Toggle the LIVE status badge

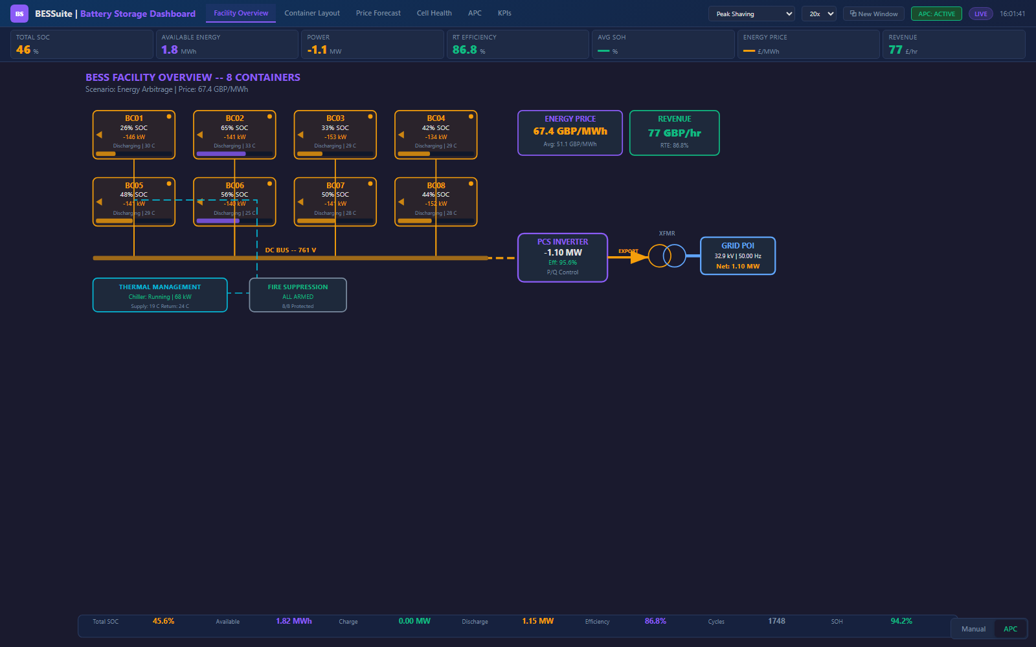click(980, 13)
